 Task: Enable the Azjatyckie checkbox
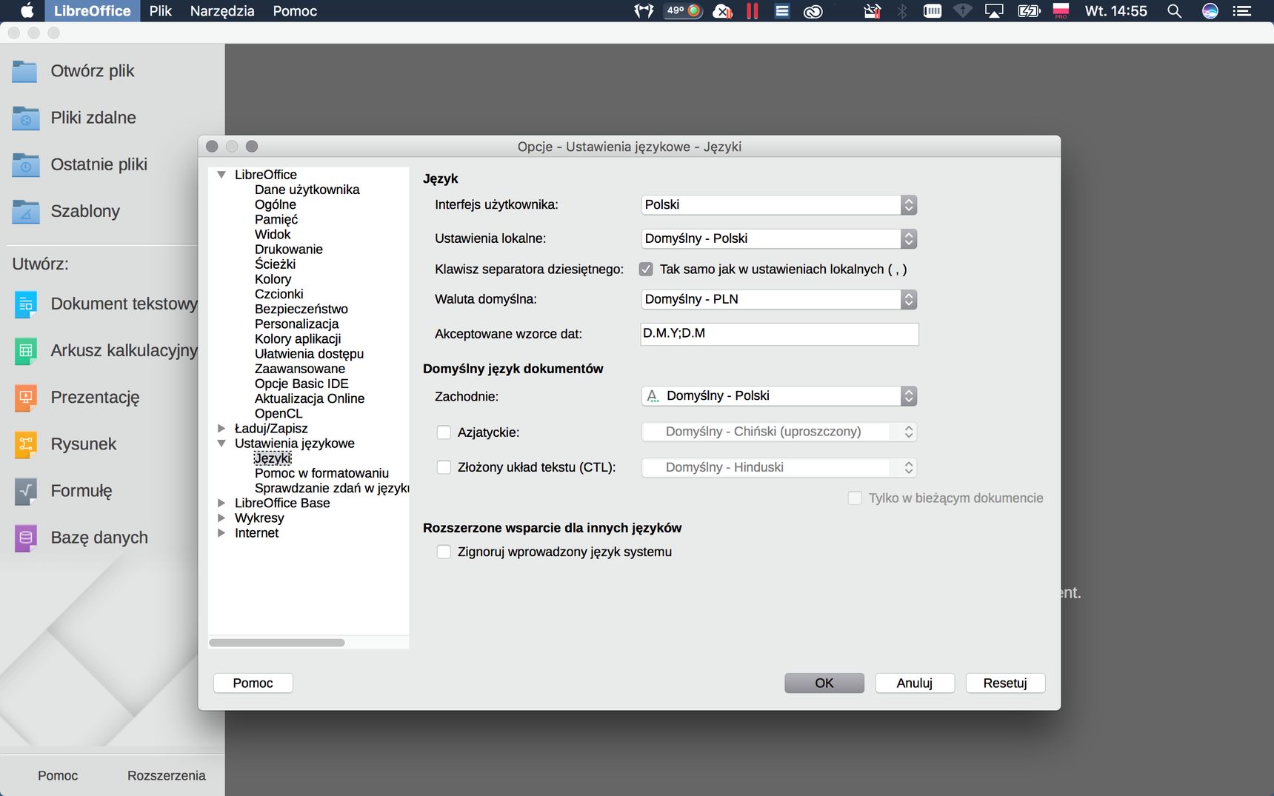(x=444, y=432)
